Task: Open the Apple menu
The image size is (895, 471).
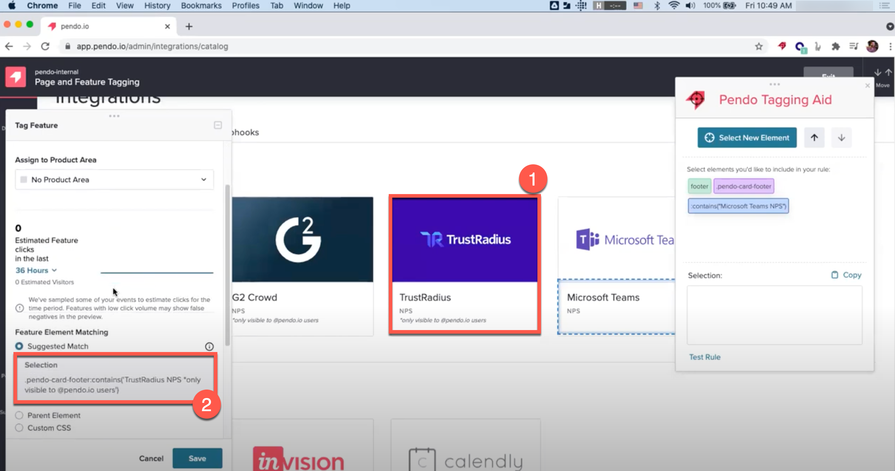Action: (12, 5)
